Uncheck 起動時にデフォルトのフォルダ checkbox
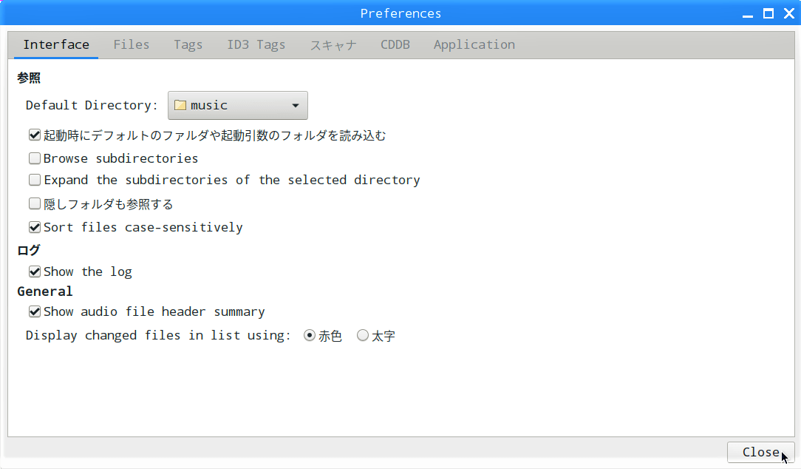The height and width of the screenshot is (469, 801). [x=35, y=135]
